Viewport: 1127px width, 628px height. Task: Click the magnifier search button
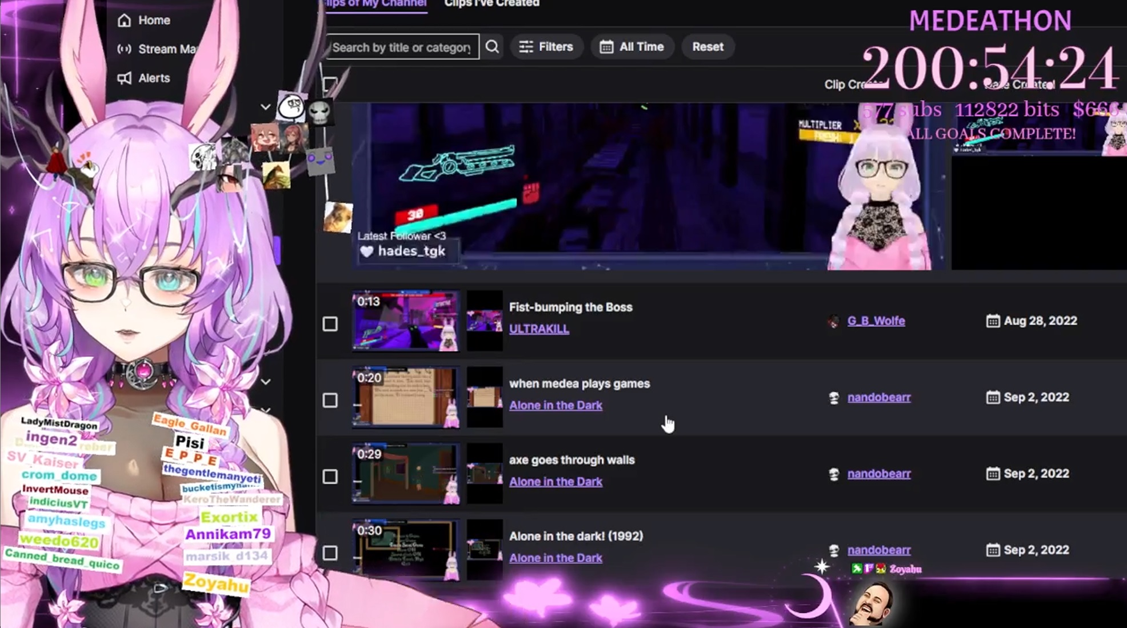pos(492,47)
